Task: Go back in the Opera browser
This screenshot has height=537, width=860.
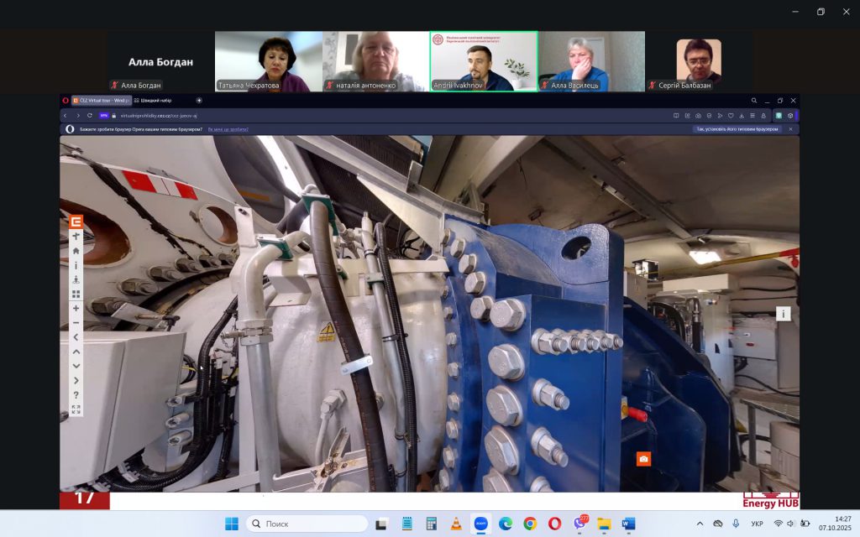Action: pyautogui.click(x=66, y=116)
